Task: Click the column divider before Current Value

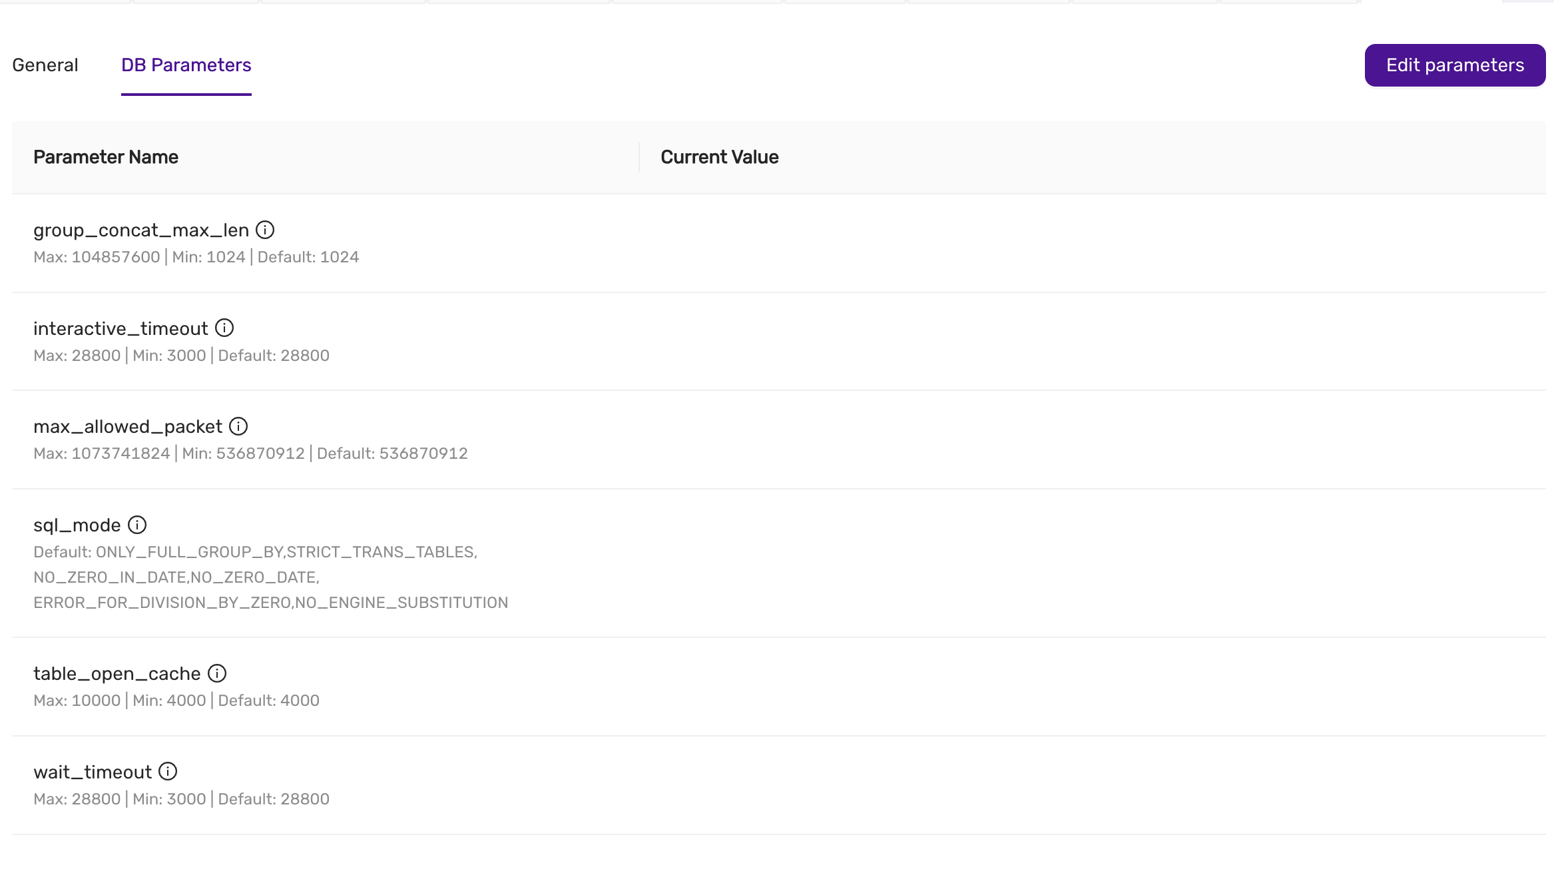Action: pos(639,157)
